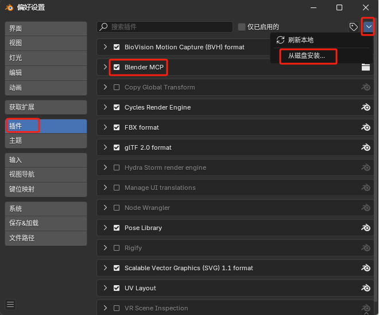Enable Hydra Storm render engine checkbox
This screenshot has width=379, height=315.
pos(117,168)
